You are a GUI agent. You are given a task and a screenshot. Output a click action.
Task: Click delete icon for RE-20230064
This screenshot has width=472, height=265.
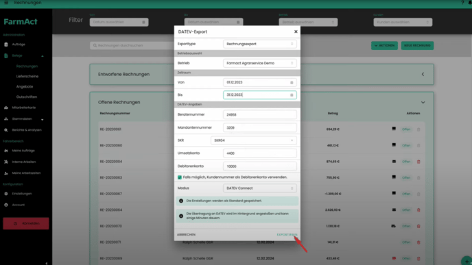coord(418,210)
